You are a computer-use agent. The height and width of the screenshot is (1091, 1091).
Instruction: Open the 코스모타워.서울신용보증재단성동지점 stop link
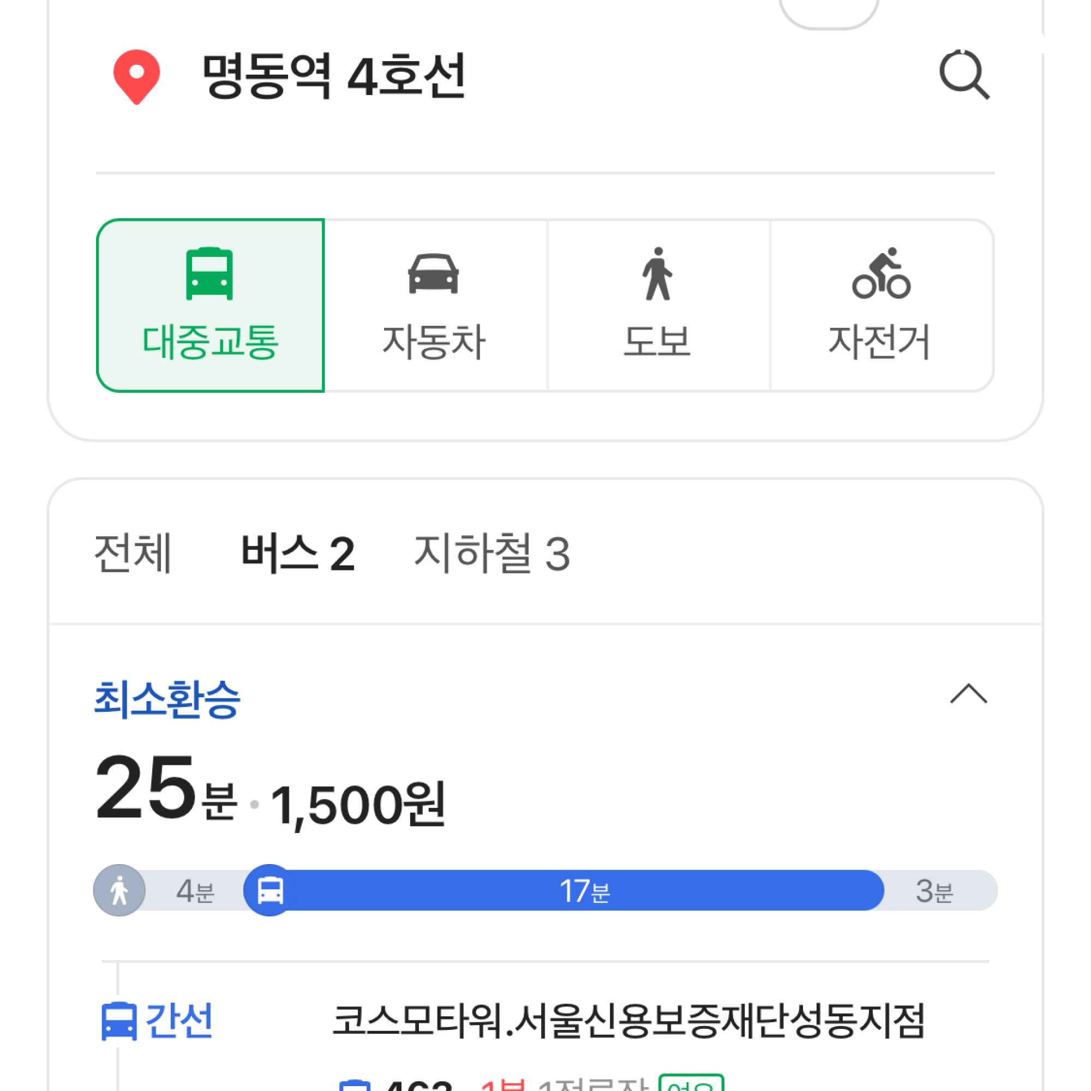click(x=628, y=1021)
